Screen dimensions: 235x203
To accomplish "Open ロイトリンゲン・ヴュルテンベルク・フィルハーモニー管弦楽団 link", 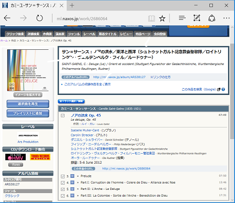I will 113,153.
